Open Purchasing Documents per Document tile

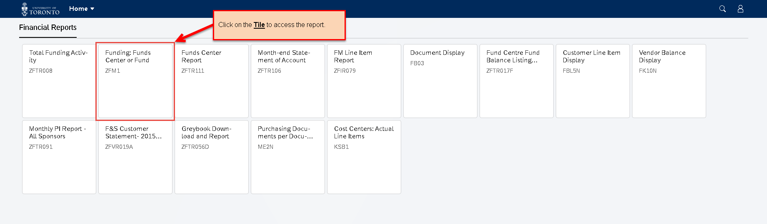[288, 157]
